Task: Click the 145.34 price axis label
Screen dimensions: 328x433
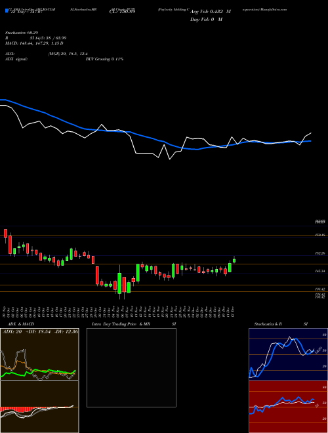Action: [321, 272]
